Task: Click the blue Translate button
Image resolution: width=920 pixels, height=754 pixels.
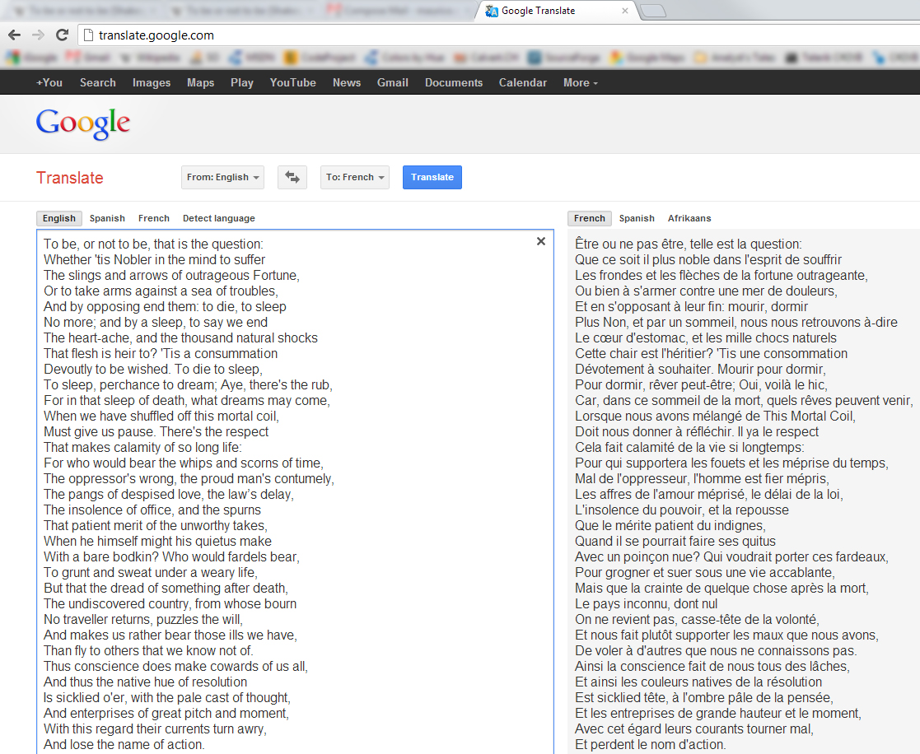Action: tap(432, 177)
